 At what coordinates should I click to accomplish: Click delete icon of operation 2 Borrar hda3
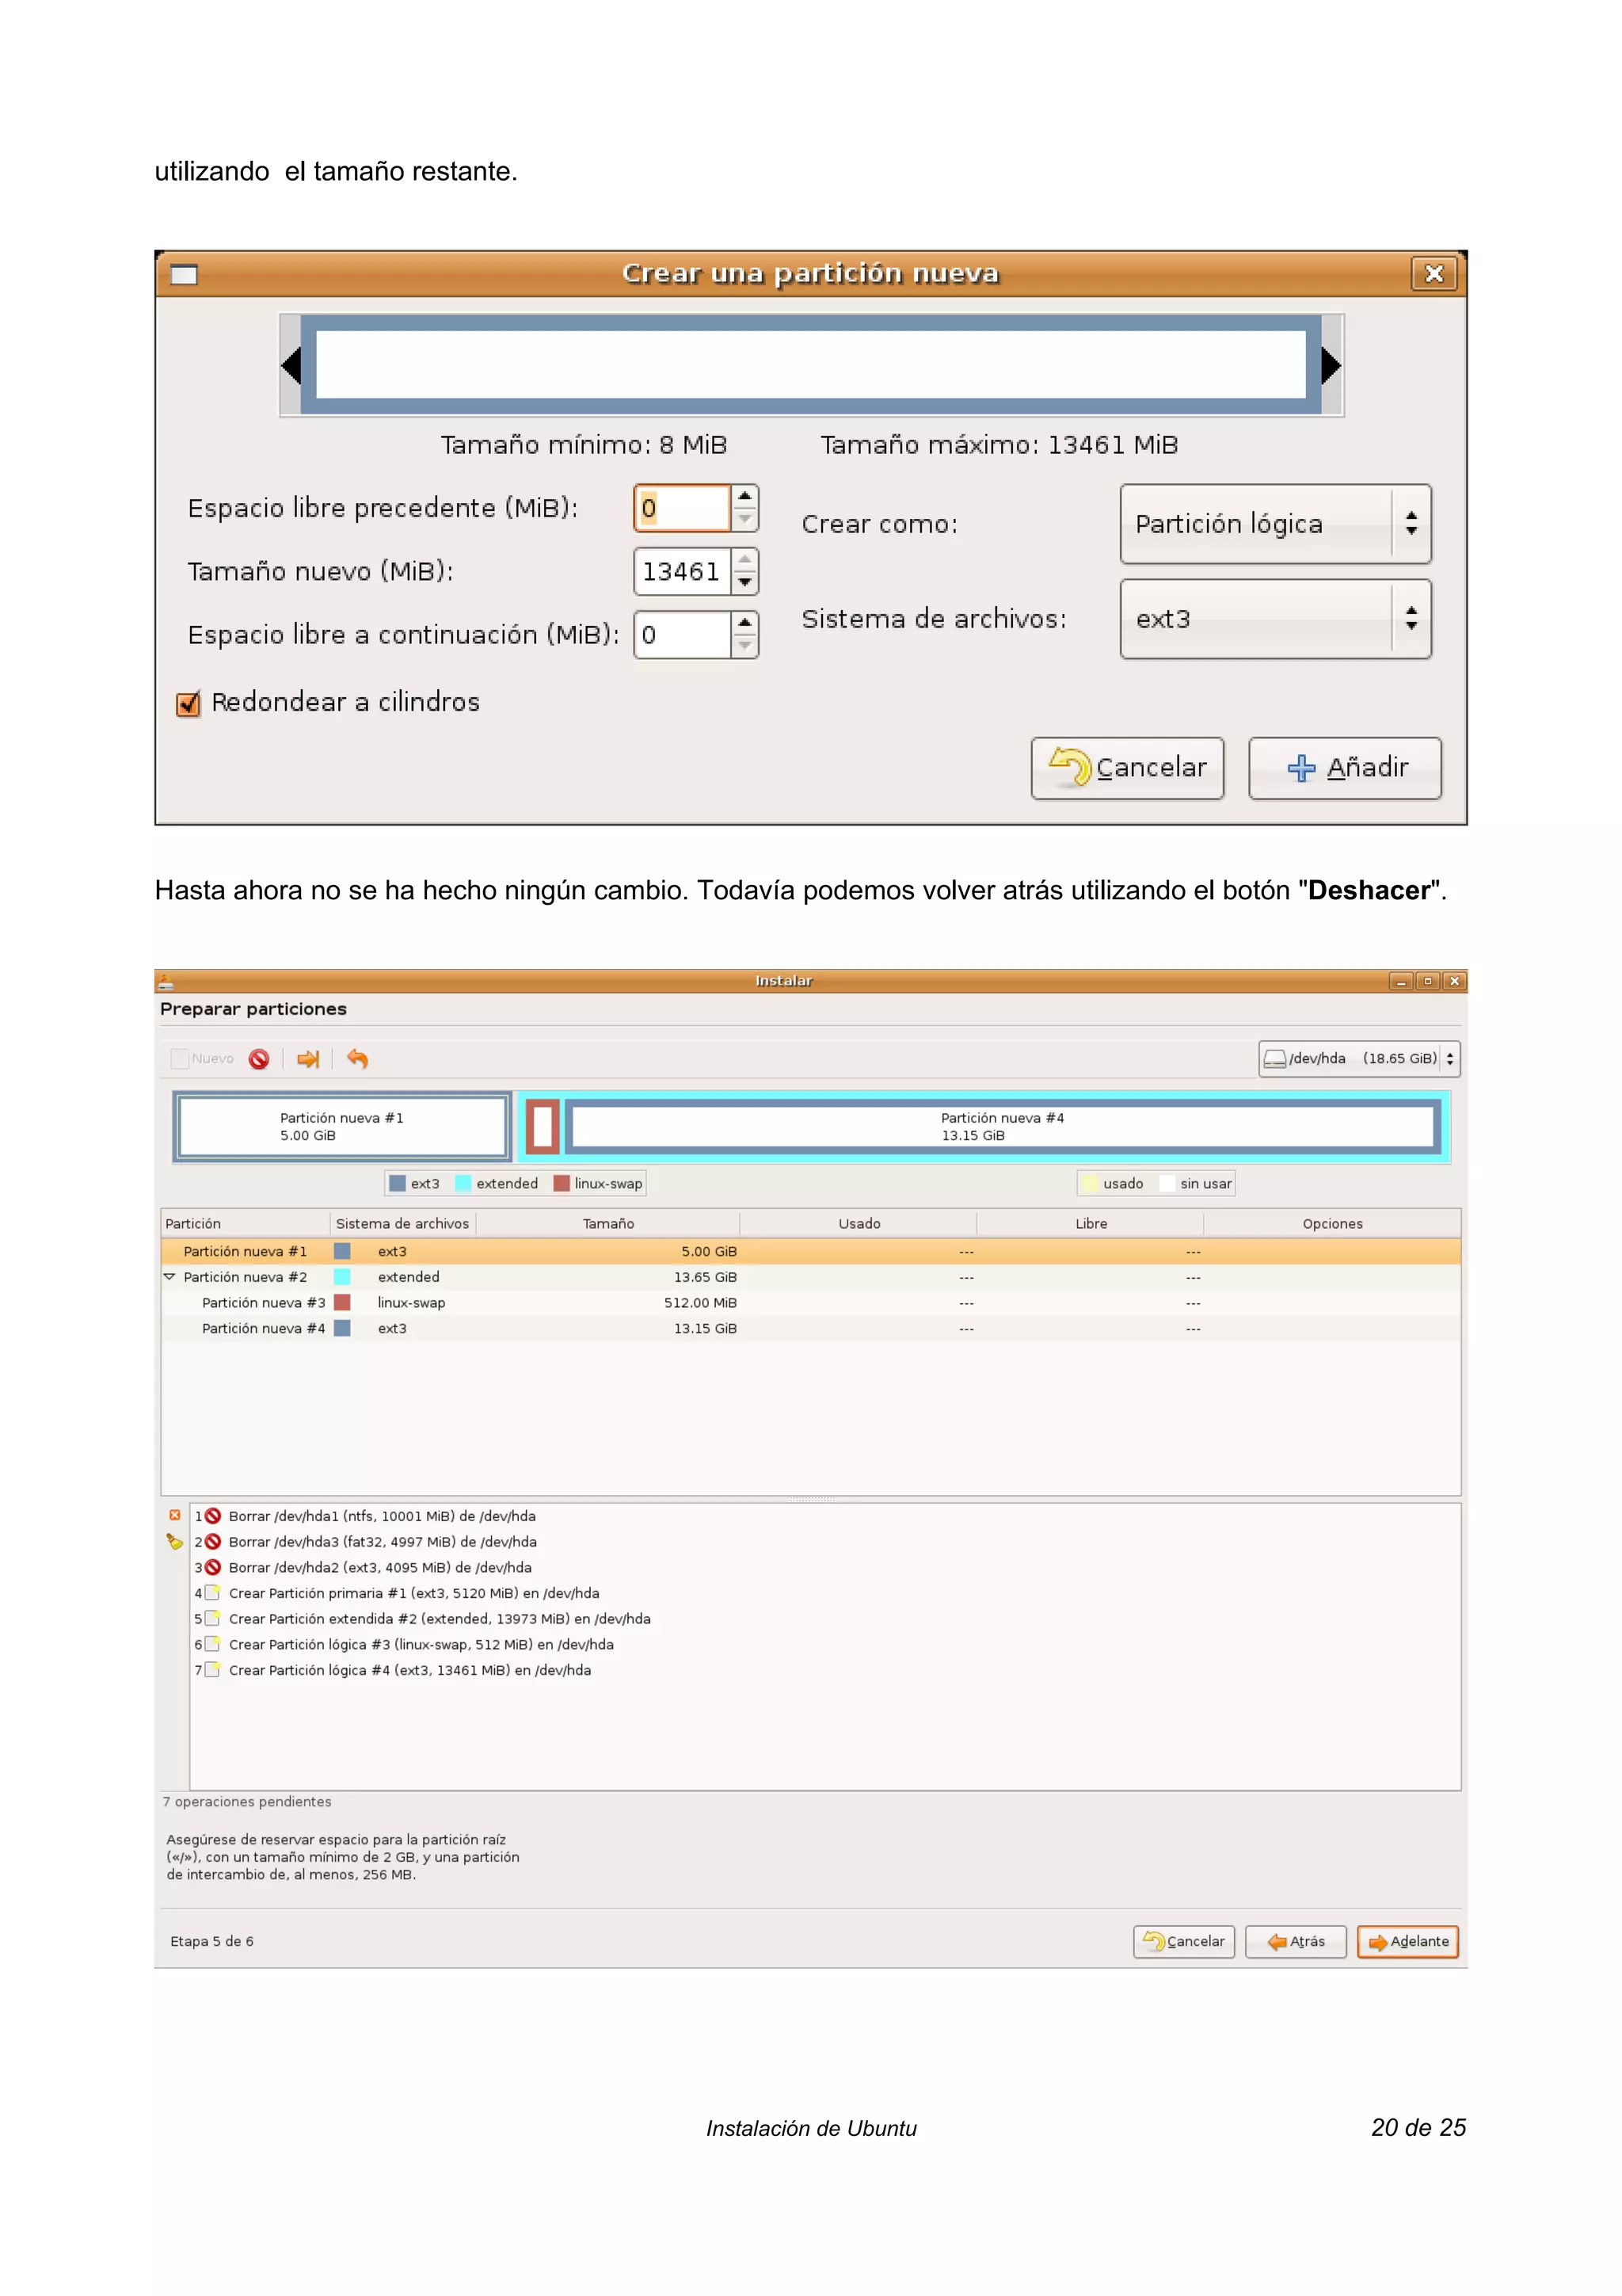[x=212, y=1542]
